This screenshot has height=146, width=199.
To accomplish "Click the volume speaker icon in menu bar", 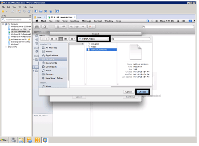I will click(157, 21).
